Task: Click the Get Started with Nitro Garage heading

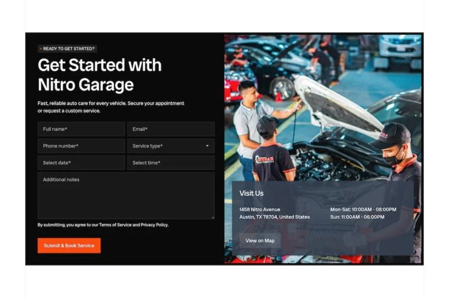Action: [100, 75]
